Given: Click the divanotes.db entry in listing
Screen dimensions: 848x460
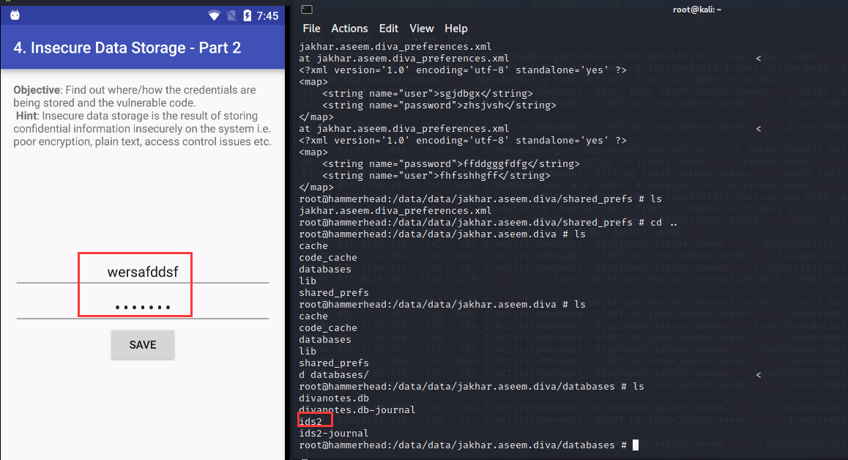Looking at the screenshot, I should pyautogui.click(x=333, y=398).
